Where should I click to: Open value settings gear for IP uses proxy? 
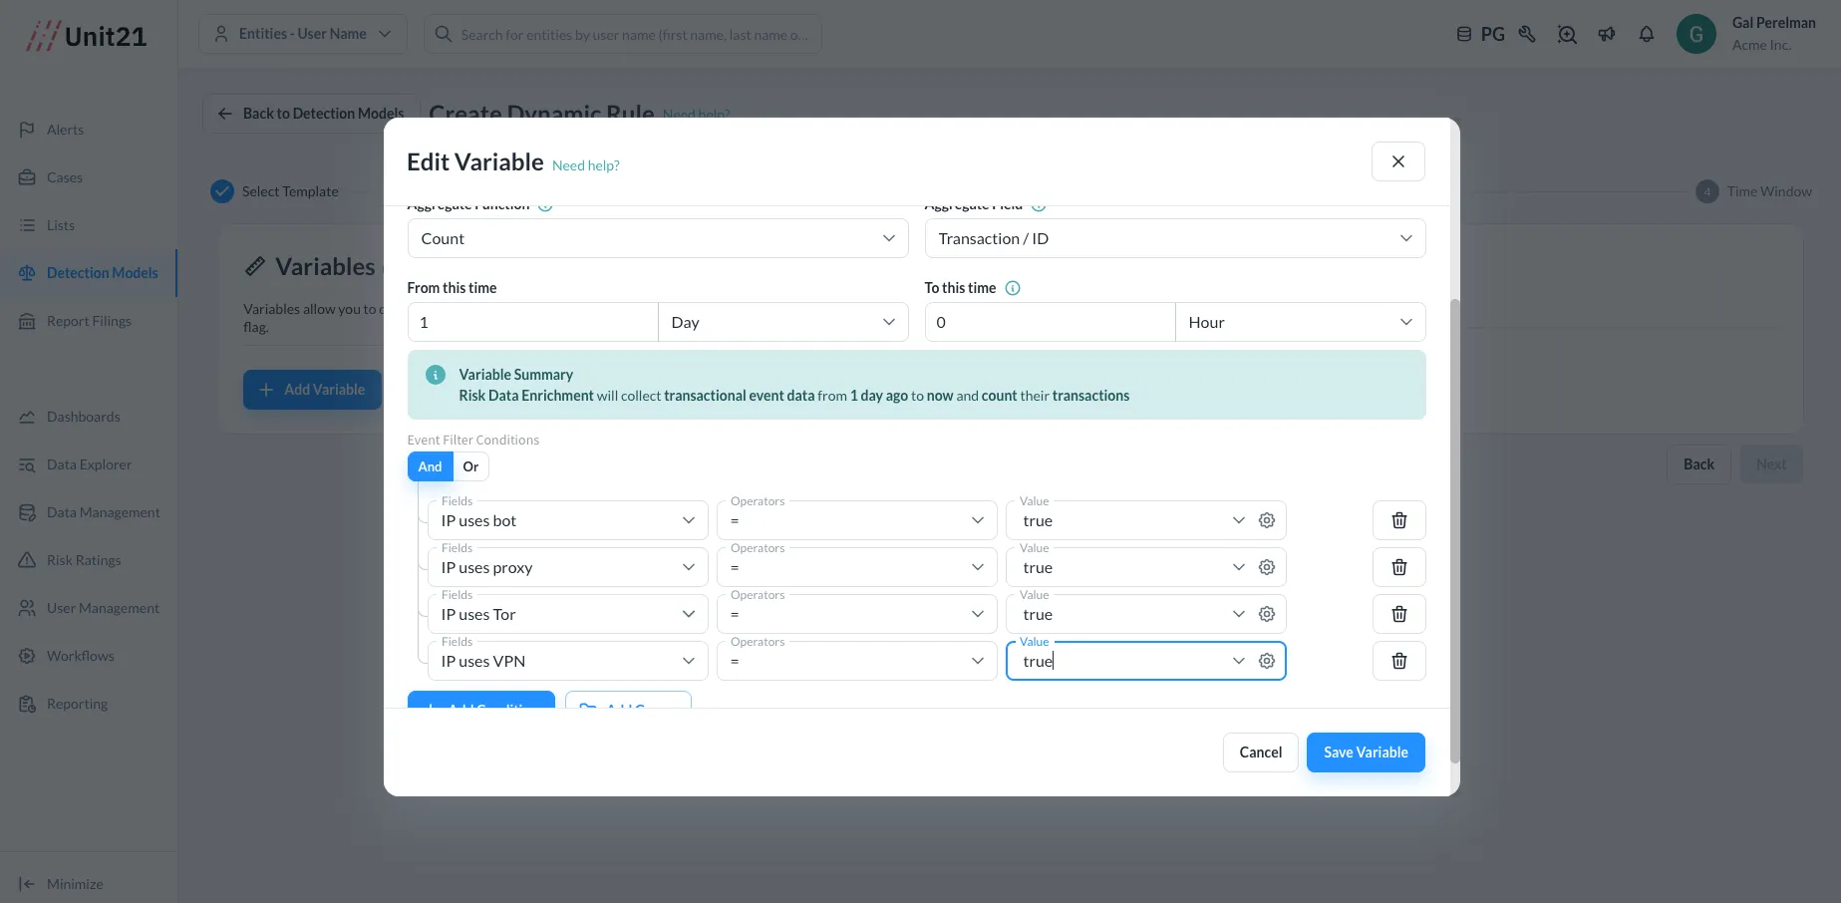click(1267, 567)
